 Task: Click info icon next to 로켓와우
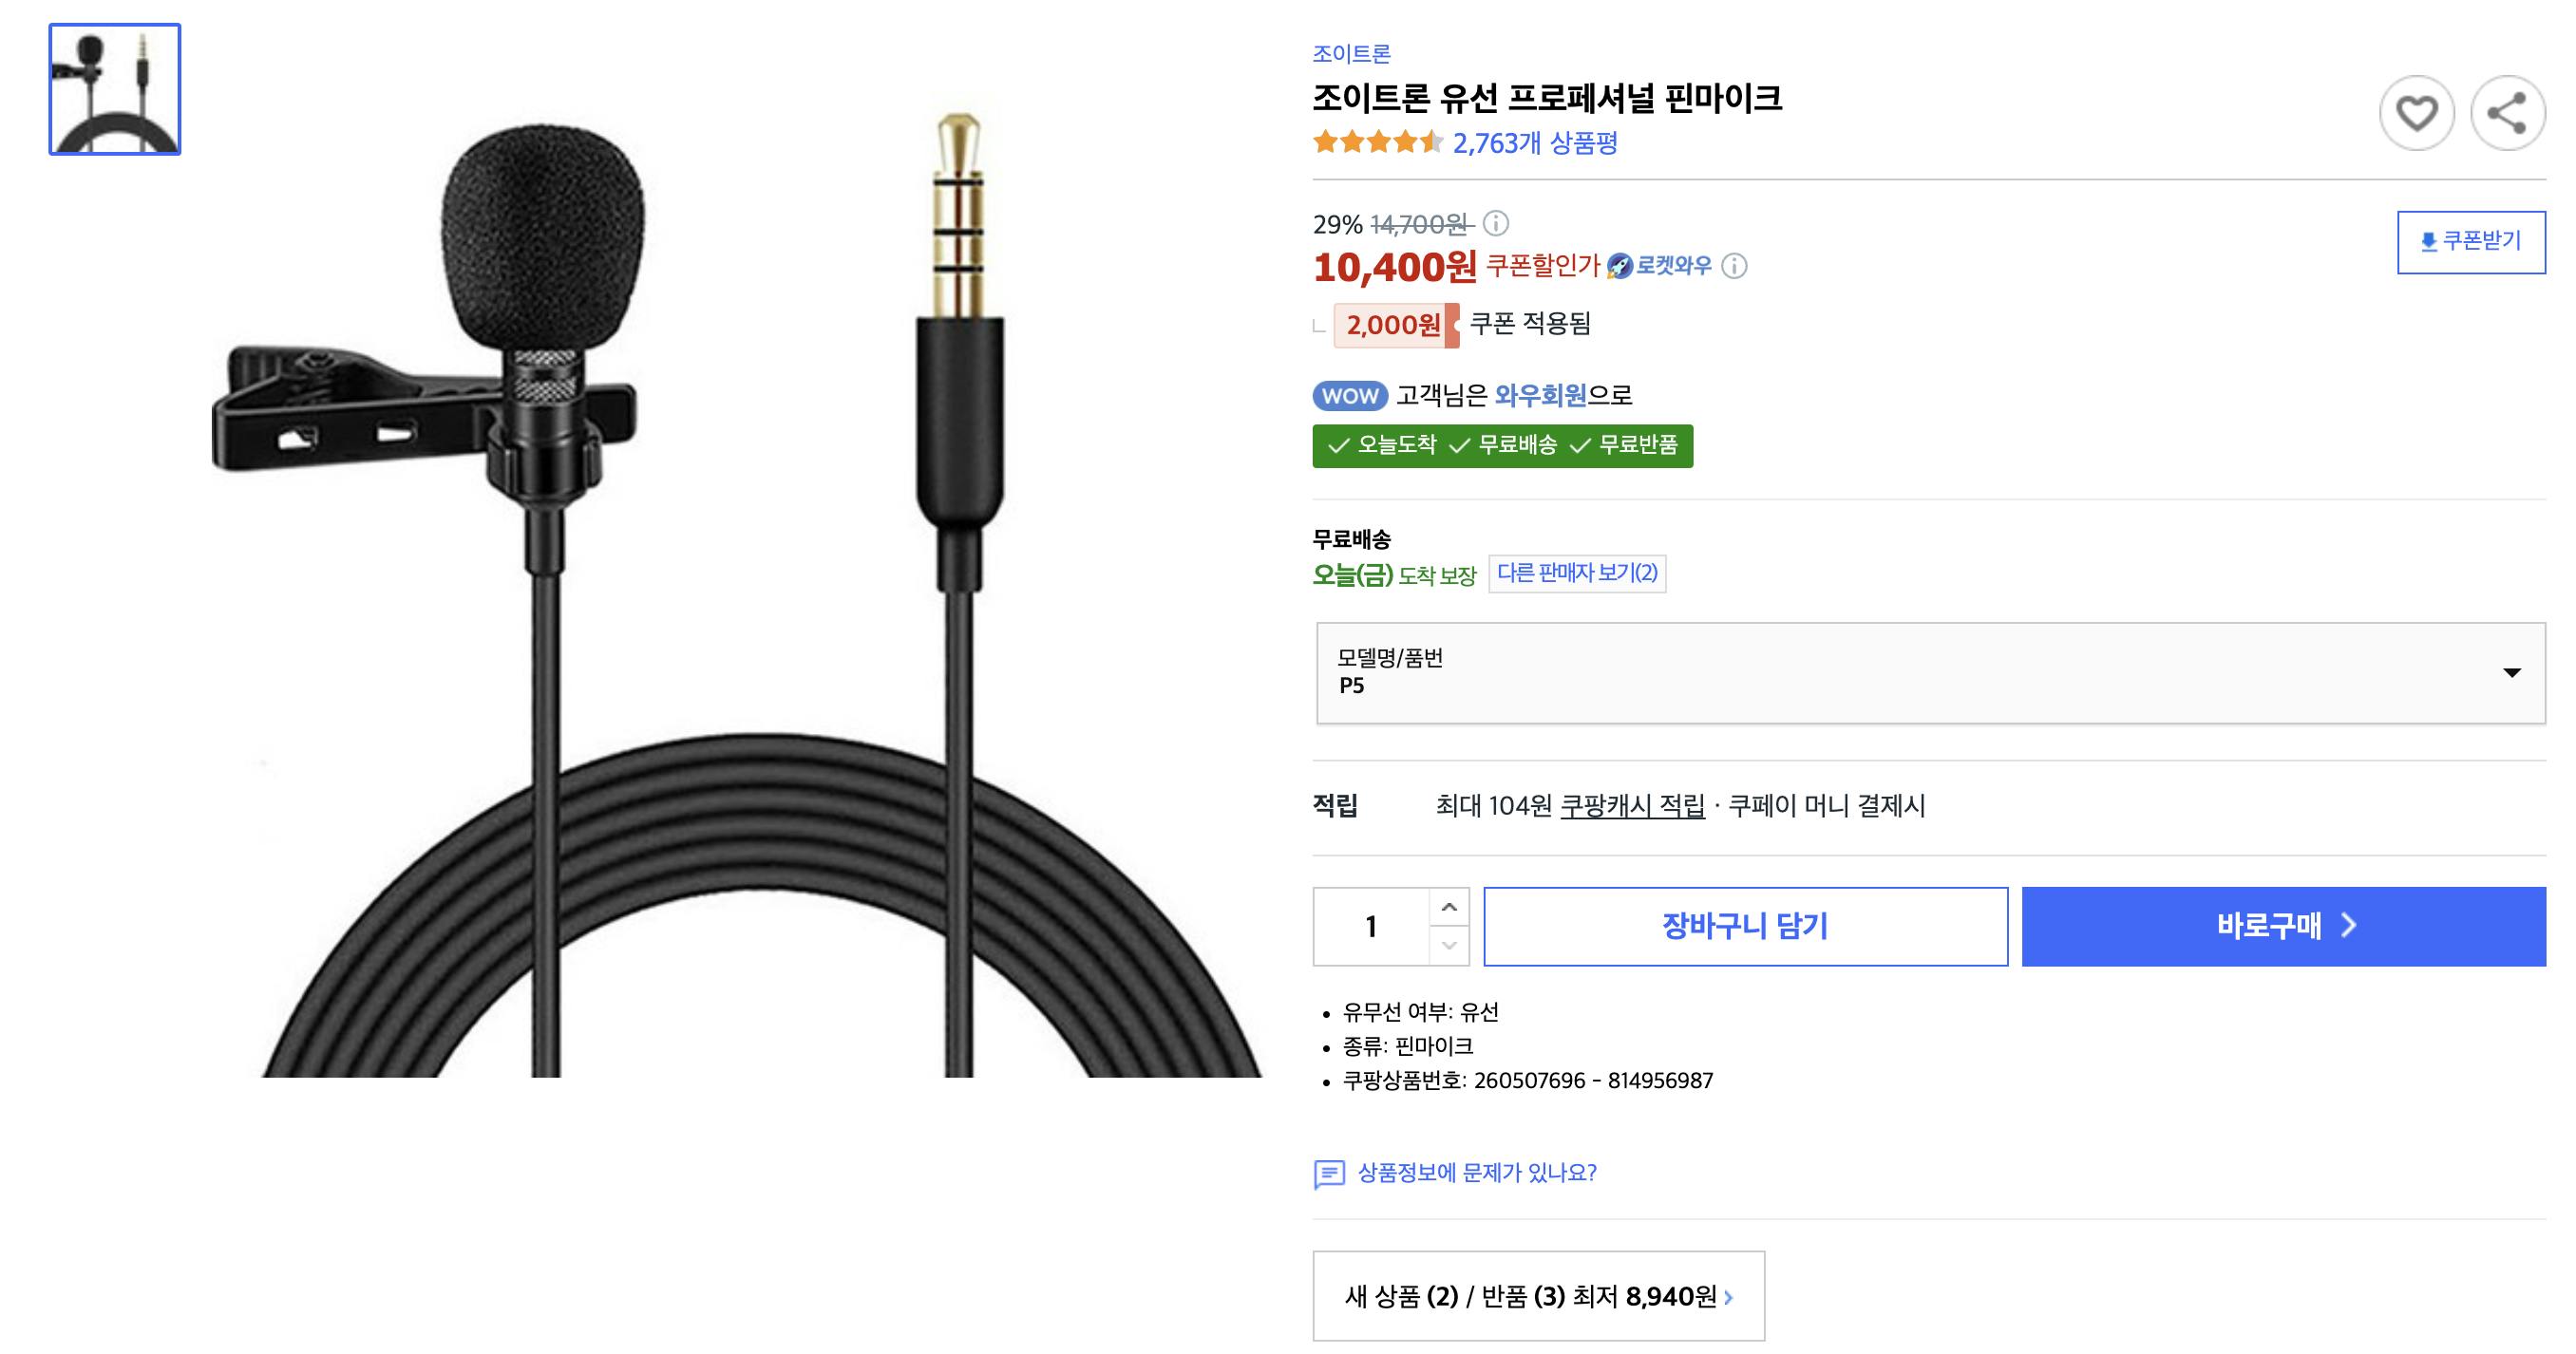[1735, 266]
